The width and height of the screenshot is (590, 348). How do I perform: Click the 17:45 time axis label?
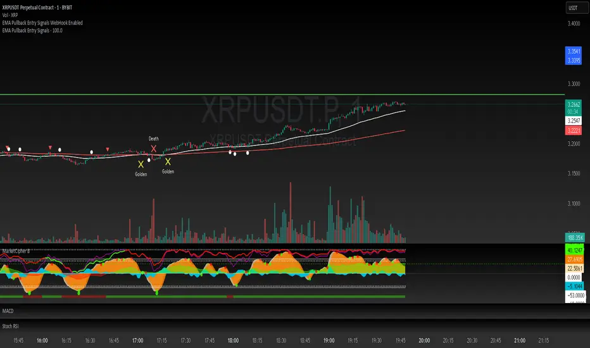tap(209, 340)
